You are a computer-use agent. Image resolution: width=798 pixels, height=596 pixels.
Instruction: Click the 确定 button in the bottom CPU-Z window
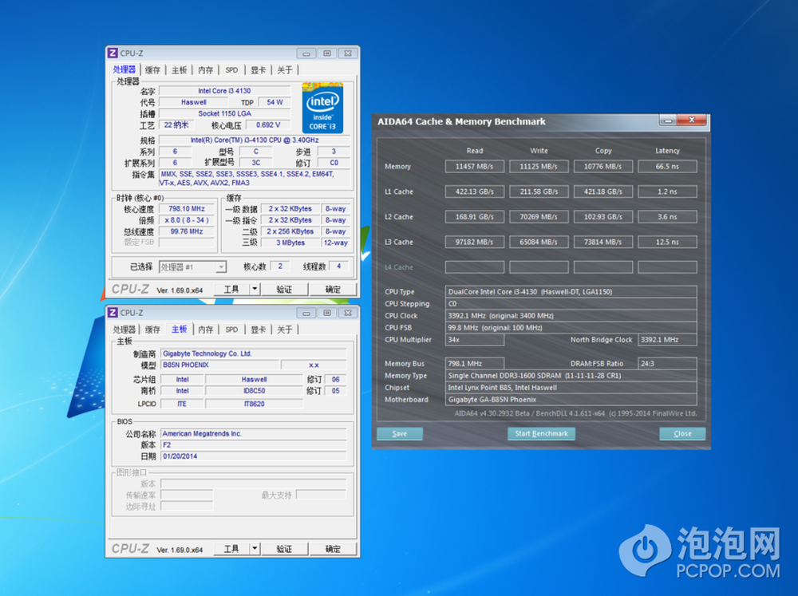click(333, 549)
